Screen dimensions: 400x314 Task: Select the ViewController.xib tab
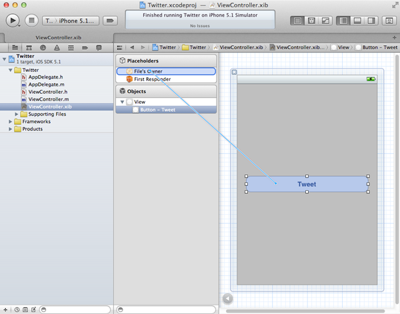(58, 38)
